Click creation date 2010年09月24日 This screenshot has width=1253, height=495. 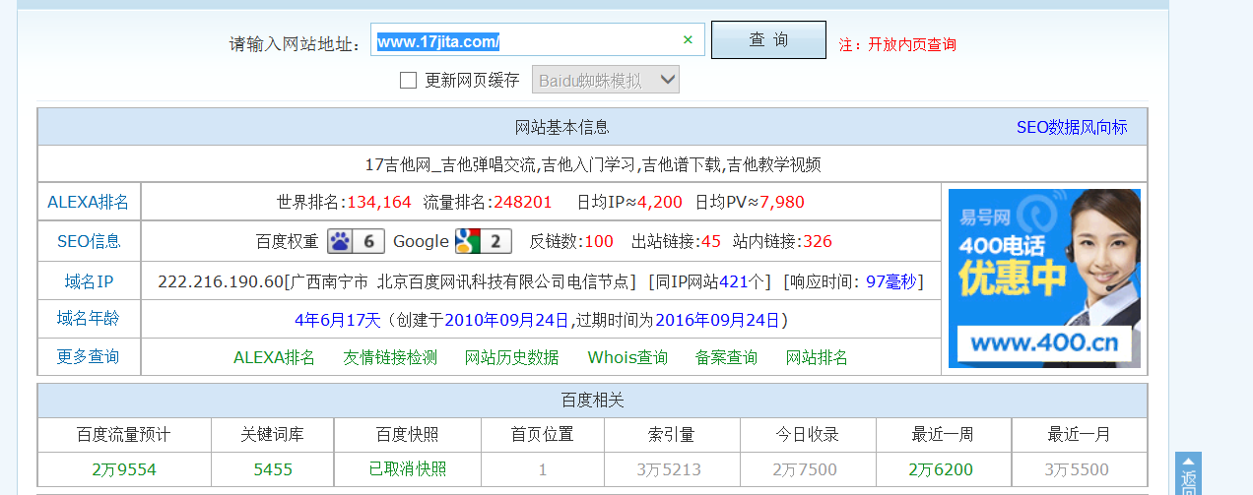(507, 320)
